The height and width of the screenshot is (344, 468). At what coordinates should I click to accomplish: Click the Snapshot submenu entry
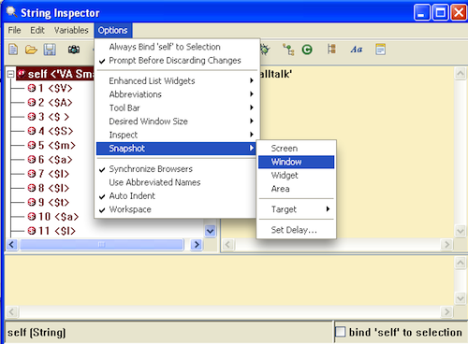pos(176,149)
